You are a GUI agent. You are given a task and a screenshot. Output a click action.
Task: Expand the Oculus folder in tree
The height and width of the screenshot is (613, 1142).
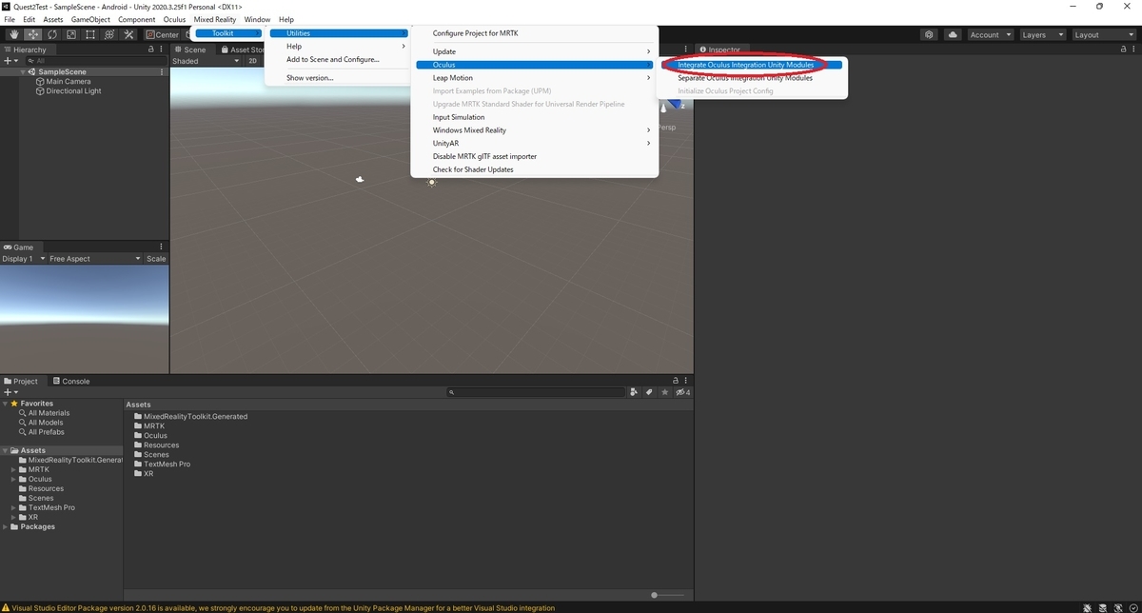tap(13, 479)
